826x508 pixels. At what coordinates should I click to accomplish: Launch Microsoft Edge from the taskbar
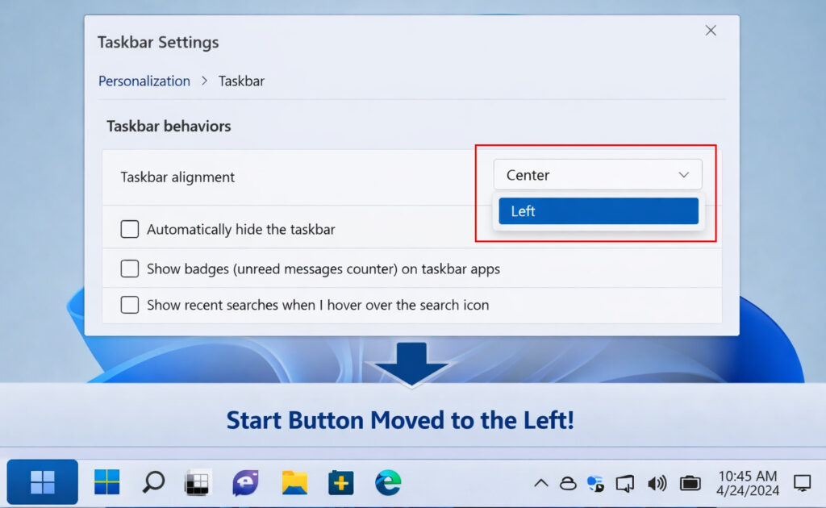click(388, 482)
